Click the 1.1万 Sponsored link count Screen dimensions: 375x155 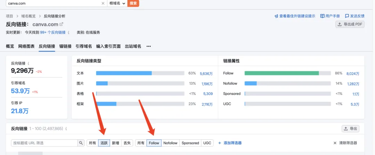pos(356,94)
